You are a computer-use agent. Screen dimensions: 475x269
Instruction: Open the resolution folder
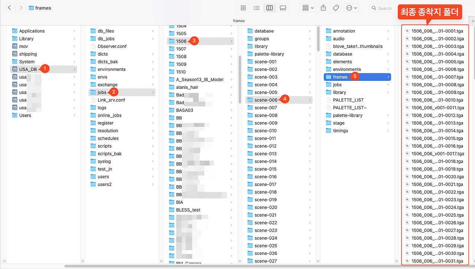(122, 131)
